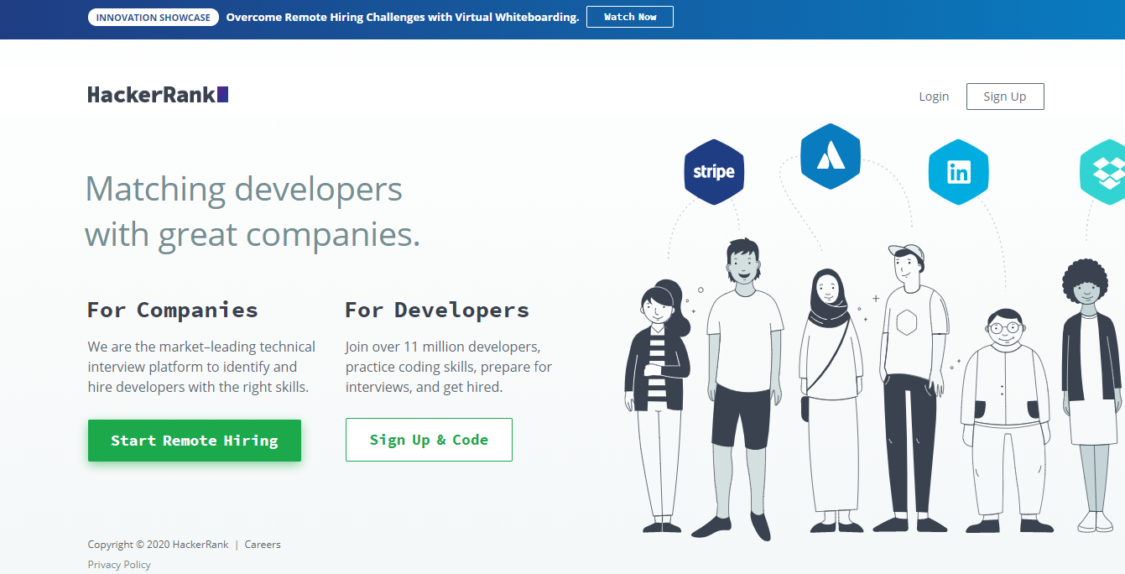
Task: Click the person with glasses illustration
Action: point(1004,420)
